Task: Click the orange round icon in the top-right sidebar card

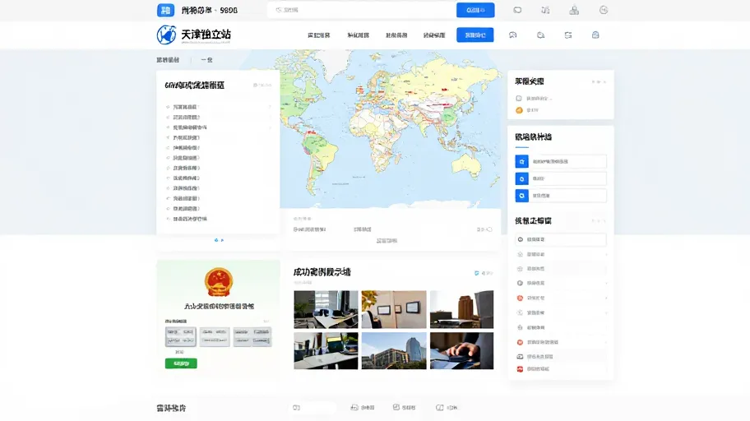Action: 519,110
